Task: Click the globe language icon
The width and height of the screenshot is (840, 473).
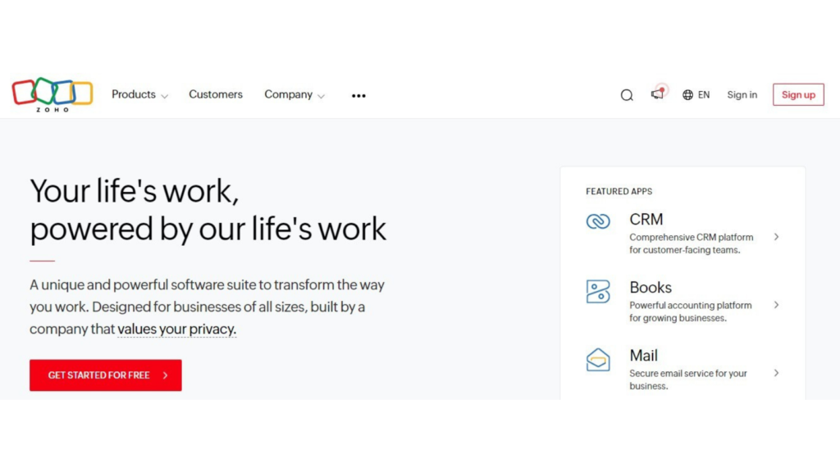Action: pos(687,95)
